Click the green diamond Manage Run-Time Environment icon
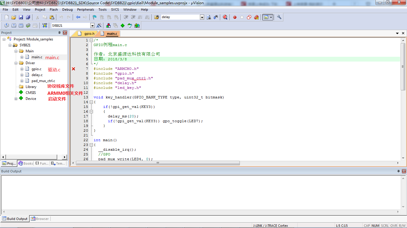 122,26
